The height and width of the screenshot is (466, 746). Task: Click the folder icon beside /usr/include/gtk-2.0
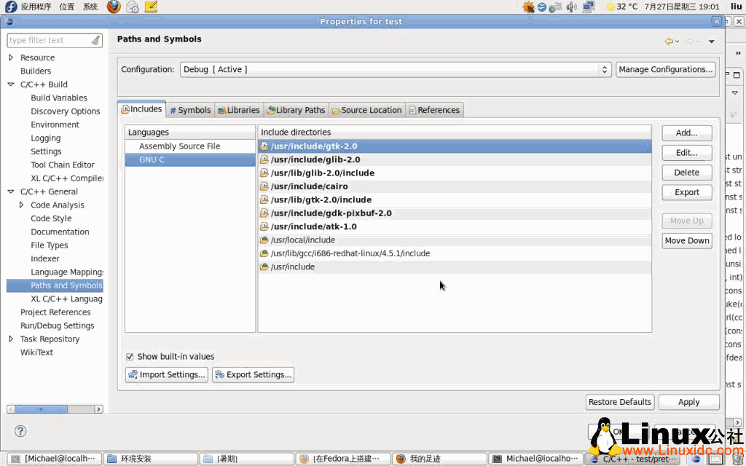(264, 146)
